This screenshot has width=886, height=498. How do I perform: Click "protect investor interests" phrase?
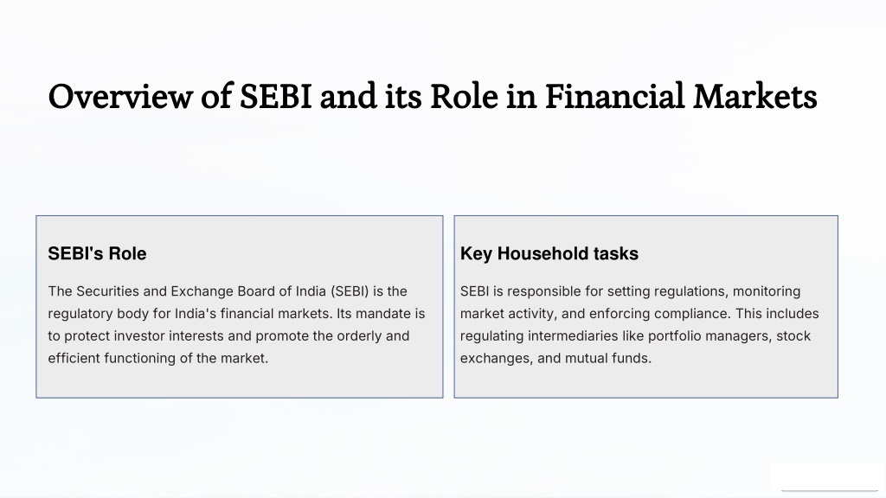tap(144, 336)
